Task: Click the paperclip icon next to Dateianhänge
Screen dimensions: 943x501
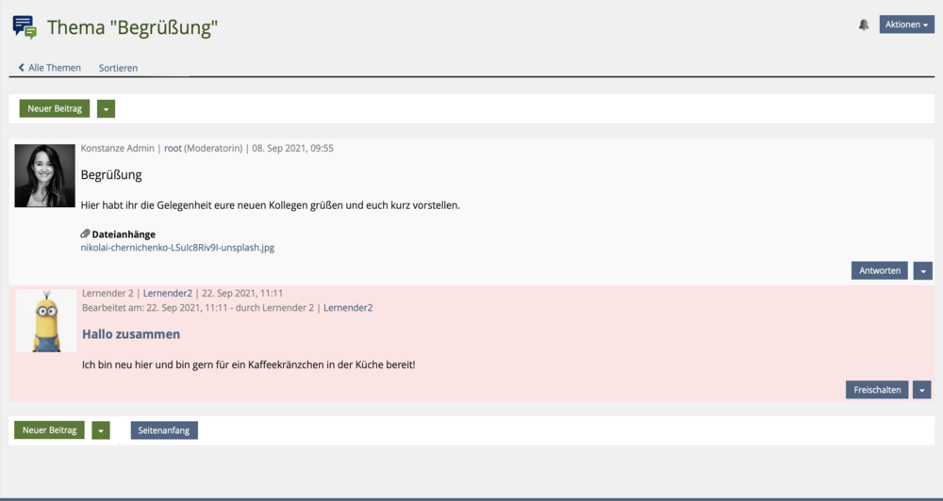Action: click(85, 234)
